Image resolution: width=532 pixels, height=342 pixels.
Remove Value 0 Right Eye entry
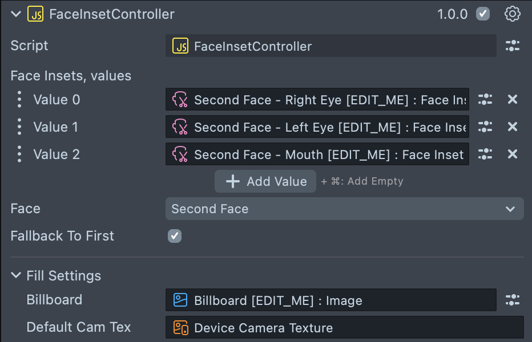(513, 100)
